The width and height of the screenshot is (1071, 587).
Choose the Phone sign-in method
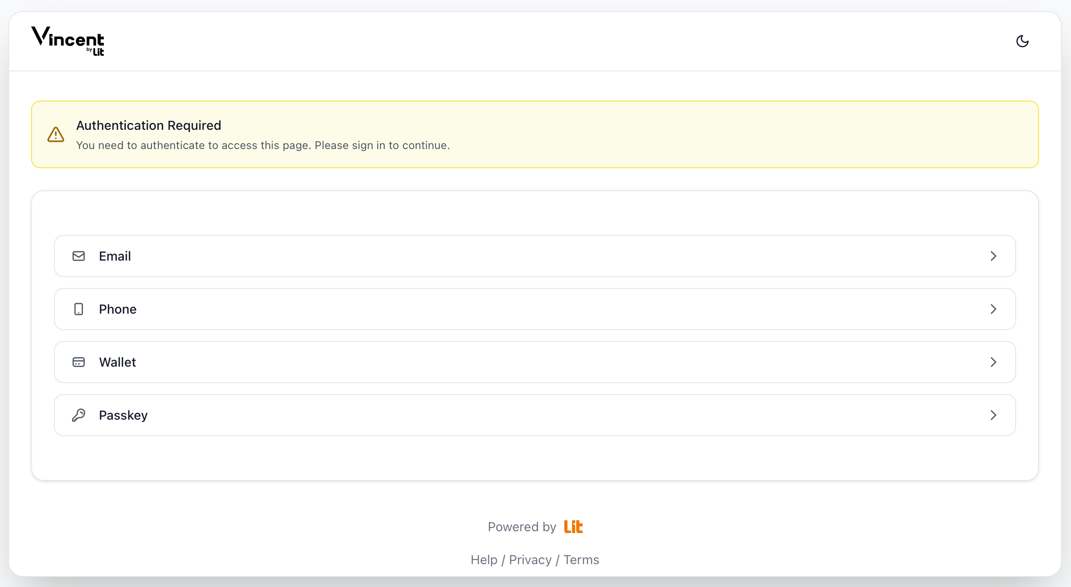[x=535, y=309]
